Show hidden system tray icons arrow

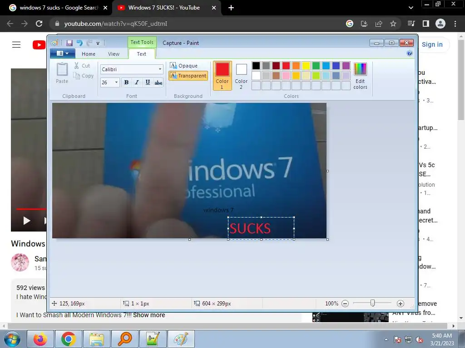tap(386, 339)
